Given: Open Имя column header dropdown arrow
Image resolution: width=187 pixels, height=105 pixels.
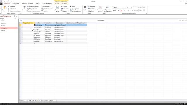Looking at the screenshot, I should pos(44,23).
